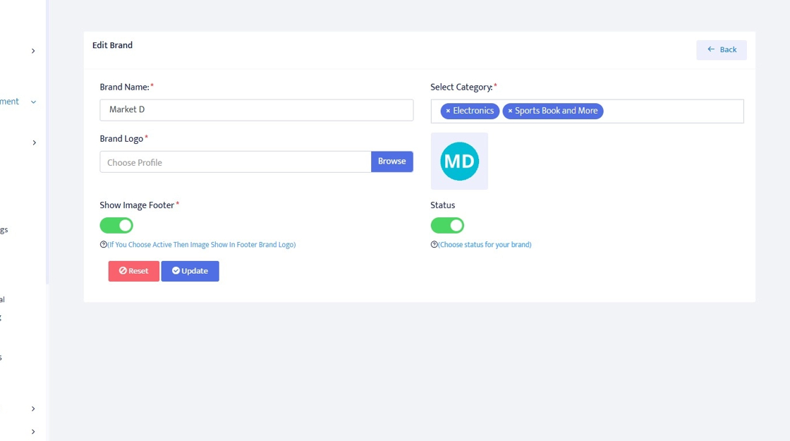Viewport: 790px width, 441px height.
Task: Click the Brand Name input field
Action: click(x=257, y=110)
